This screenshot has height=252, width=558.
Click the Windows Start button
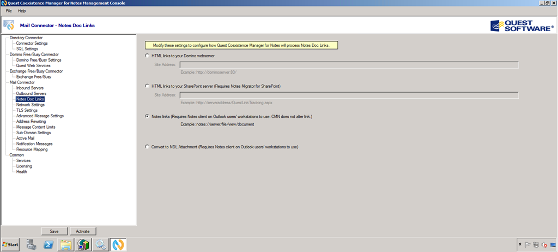point(10,244)
